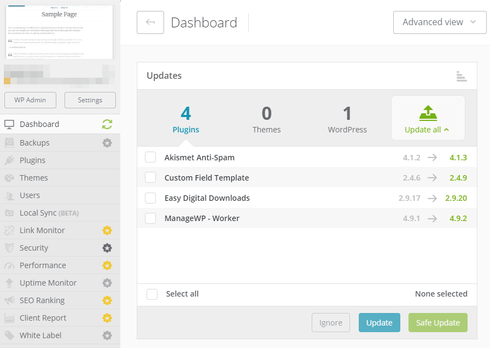Open WP Admin

(x=30, y=100)
